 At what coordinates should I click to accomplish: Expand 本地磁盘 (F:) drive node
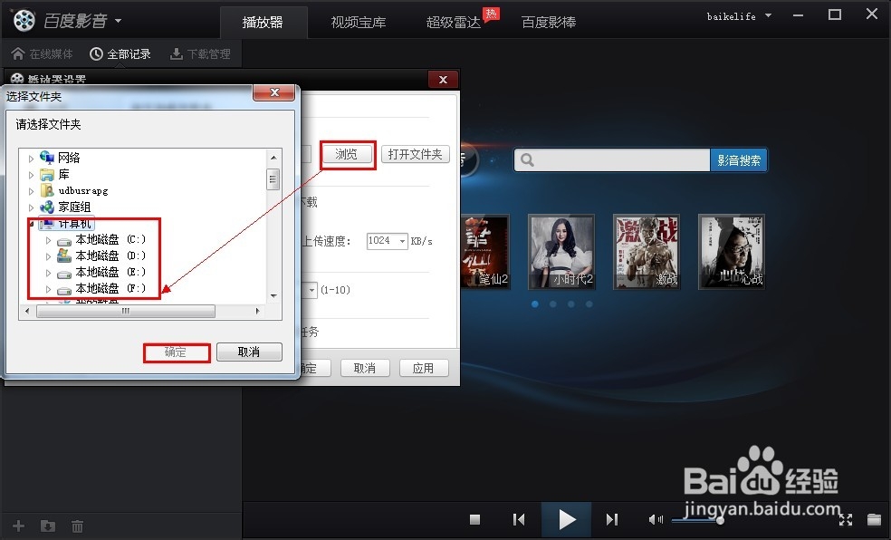[48, 290]
